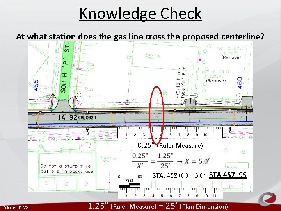Screen dimensions: 281x211
Task: Click the '18" X 67.0' C.M.P. (Remove)' note
Action: pyautogui.click(x=231, y=53)
